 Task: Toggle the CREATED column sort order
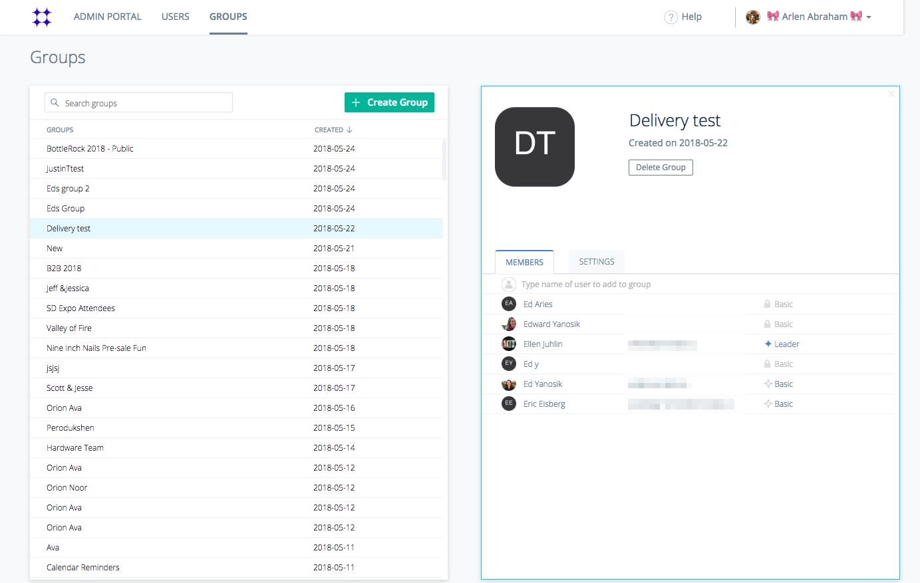(x=333, y=129)
